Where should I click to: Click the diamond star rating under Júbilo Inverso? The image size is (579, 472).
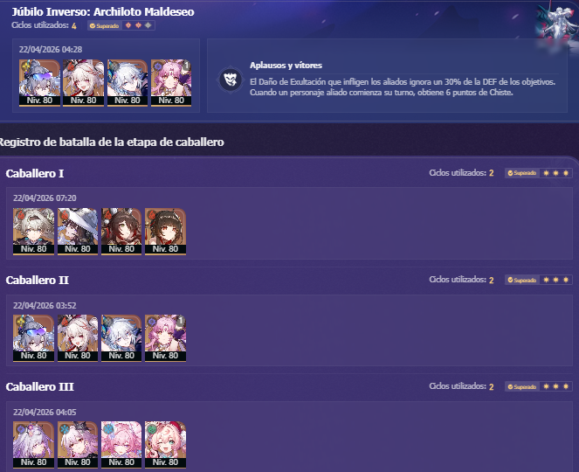(138, 25)
